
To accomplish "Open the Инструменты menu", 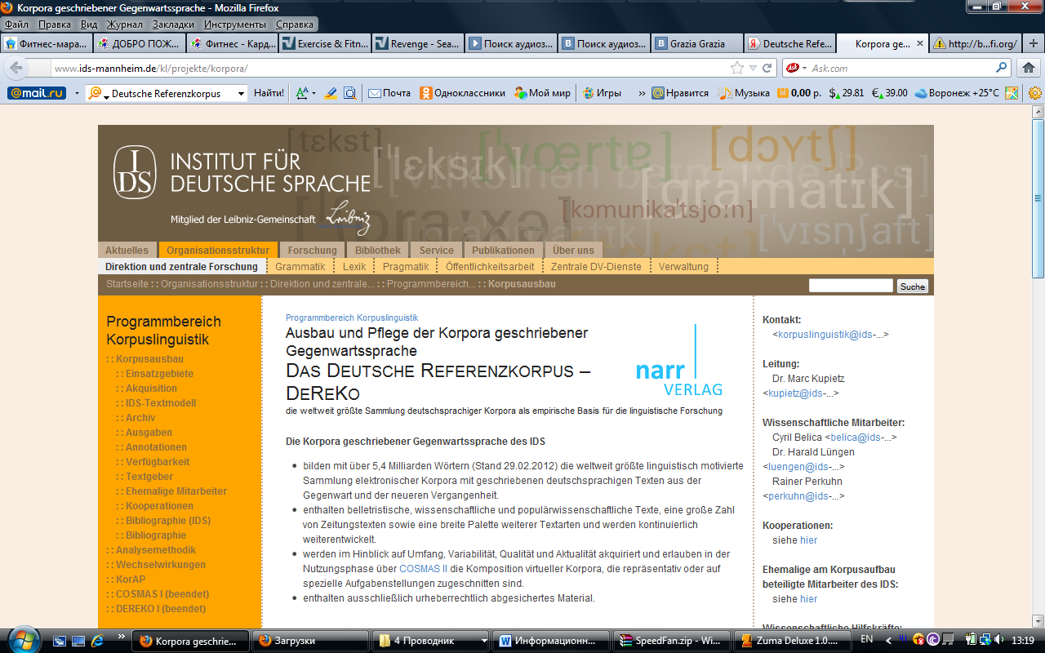I will click(x=234, y=24).
